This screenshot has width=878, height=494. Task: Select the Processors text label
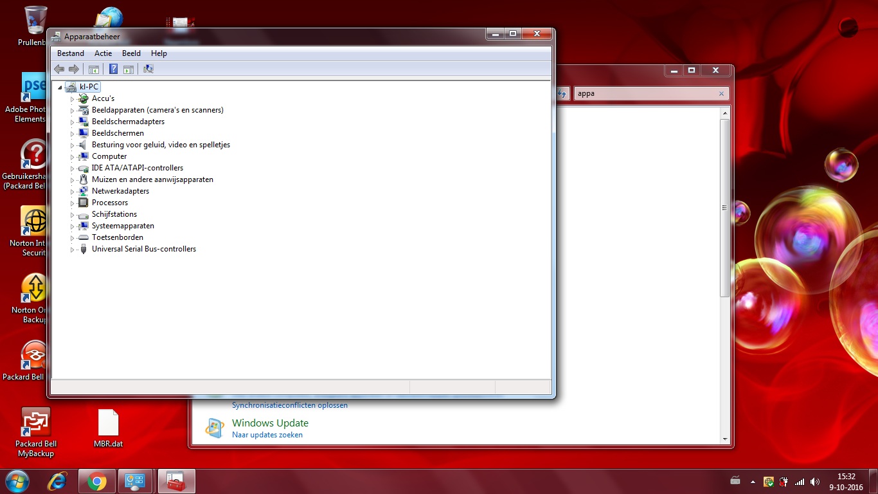pos(110,203)
